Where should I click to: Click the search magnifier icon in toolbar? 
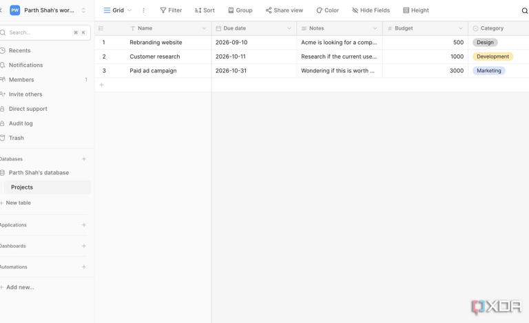(x=525, y=11)
